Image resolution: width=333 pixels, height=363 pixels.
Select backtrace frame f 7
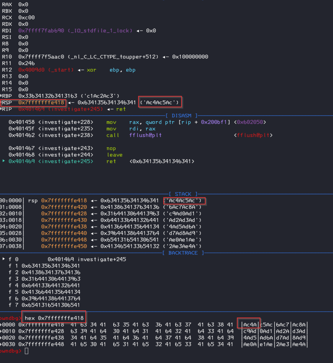click(x=46, y=305)
